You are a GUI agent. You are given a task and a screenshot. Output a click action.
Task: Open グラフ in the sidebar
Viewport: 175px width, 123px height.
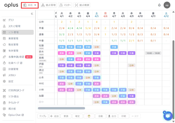tap(11, 20)
